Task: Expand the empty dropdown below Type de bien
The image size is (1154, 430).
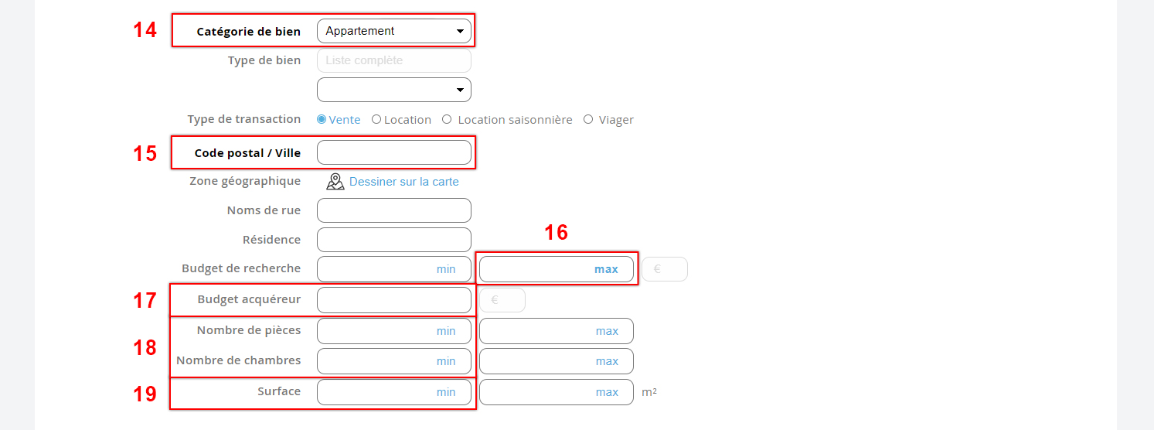Action: [393, 90]
